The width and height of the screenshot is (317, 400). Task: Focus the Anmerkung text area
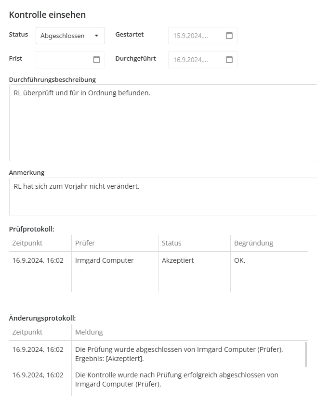coord(163,197)
